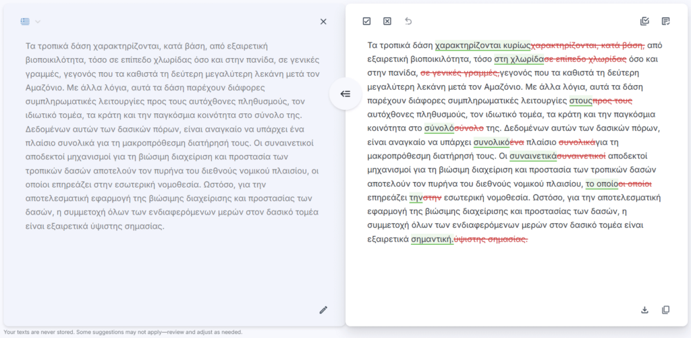
Task: Click the round transfer arrow button between panels
Action: tap(345, 94)
